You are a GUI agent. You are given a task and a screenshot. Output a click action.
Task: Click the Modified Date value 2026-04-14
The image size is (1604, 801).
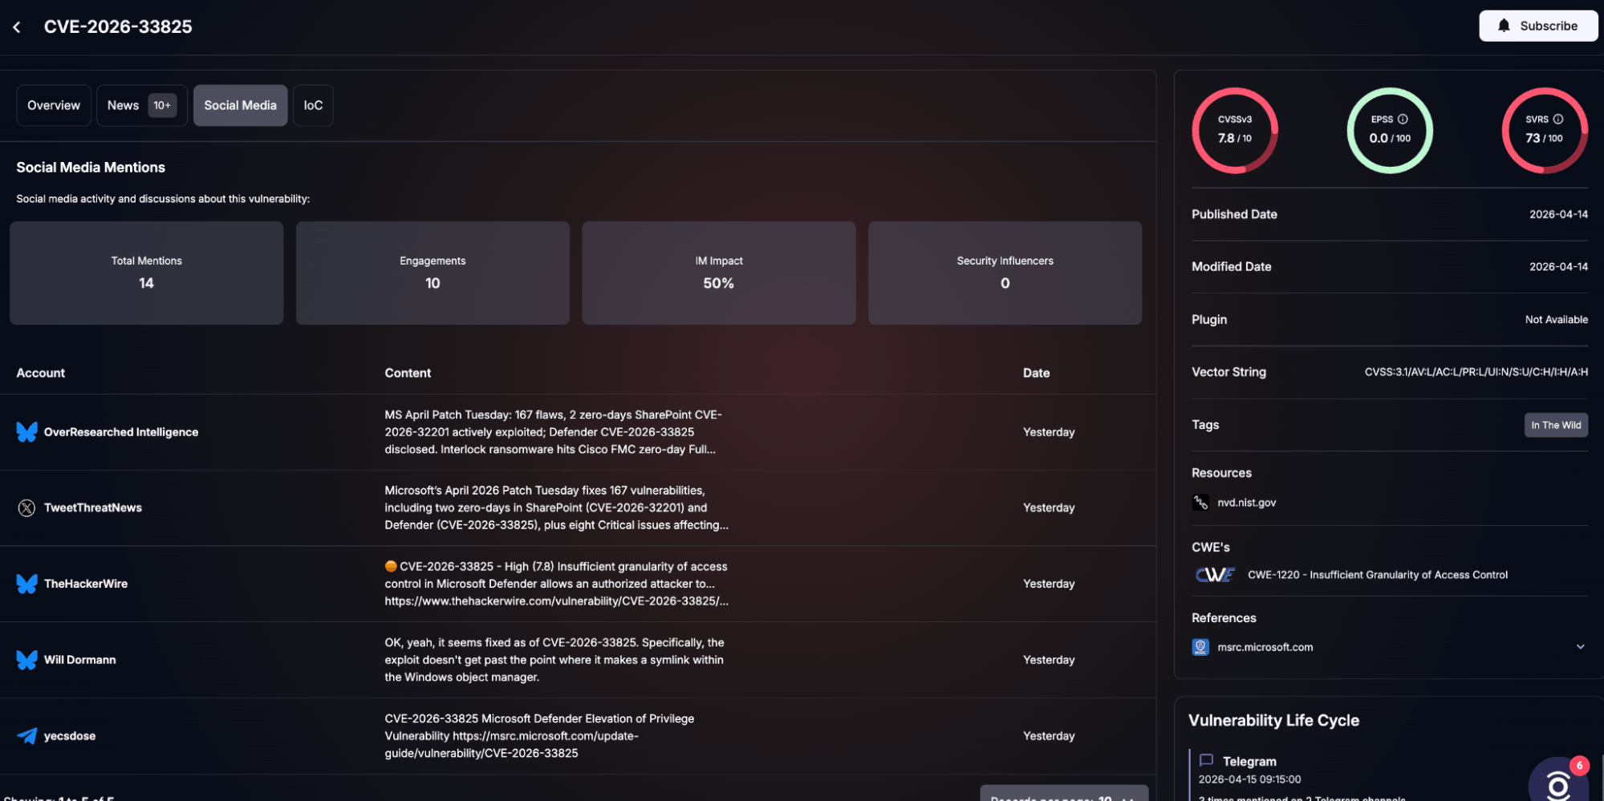pos(1558,267)
